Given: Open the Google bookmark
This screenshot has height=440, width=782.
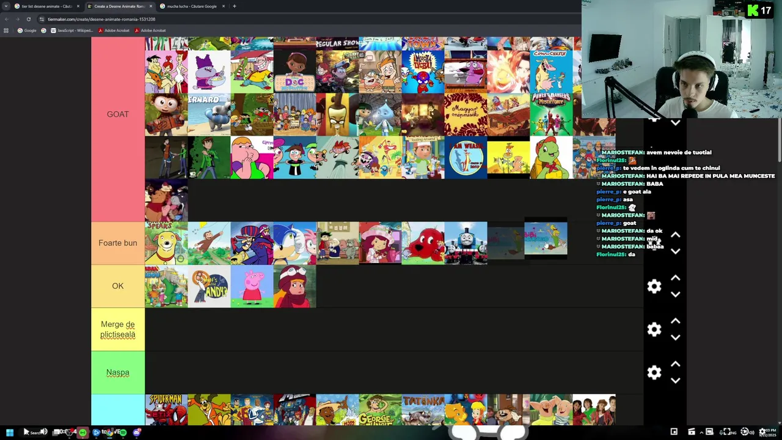Looking at the screenshot, I should click(x=27, y=31).
